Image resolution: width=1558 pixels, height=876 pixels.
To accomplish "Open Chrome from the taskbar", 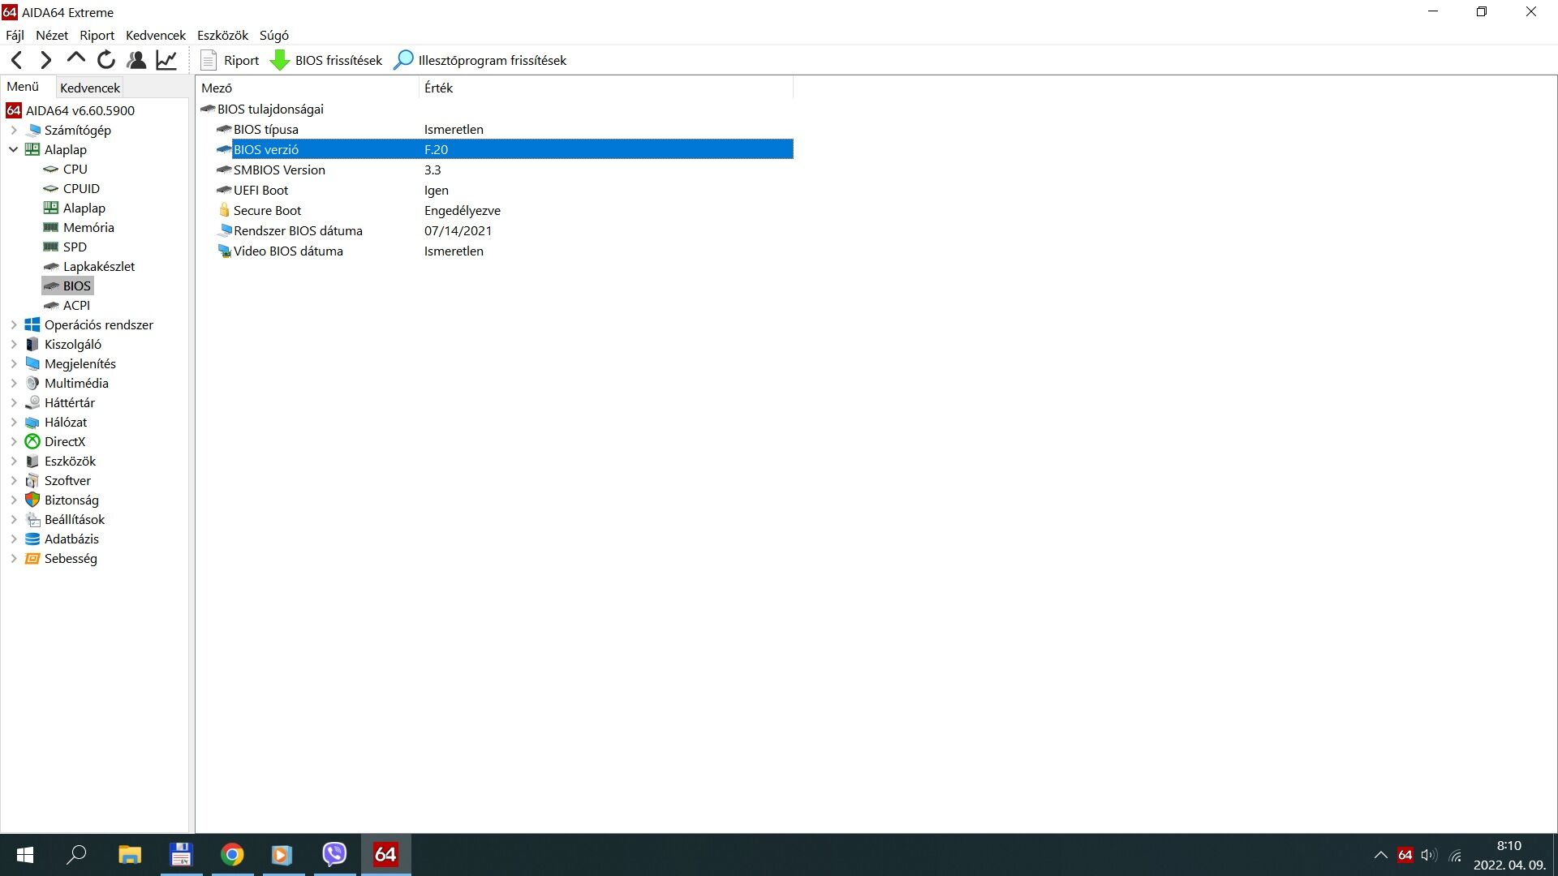I will tap(232, 855).
